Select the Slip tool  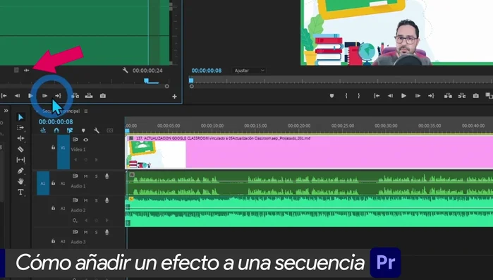(x=20, y=159)
